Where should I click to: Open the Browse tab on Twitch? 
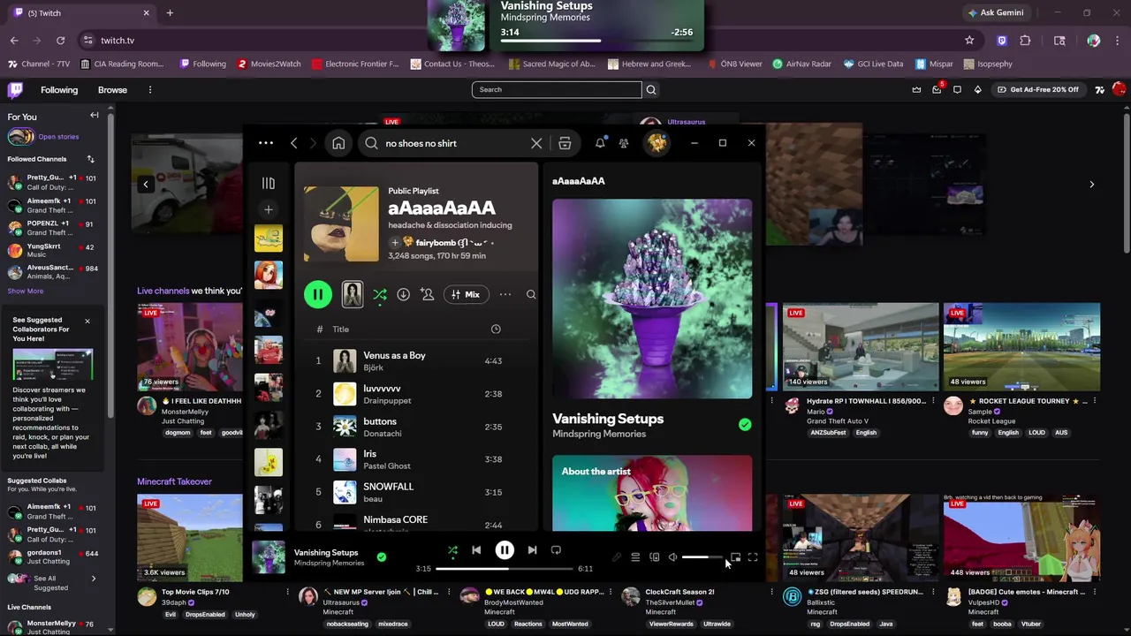[112, 90]
